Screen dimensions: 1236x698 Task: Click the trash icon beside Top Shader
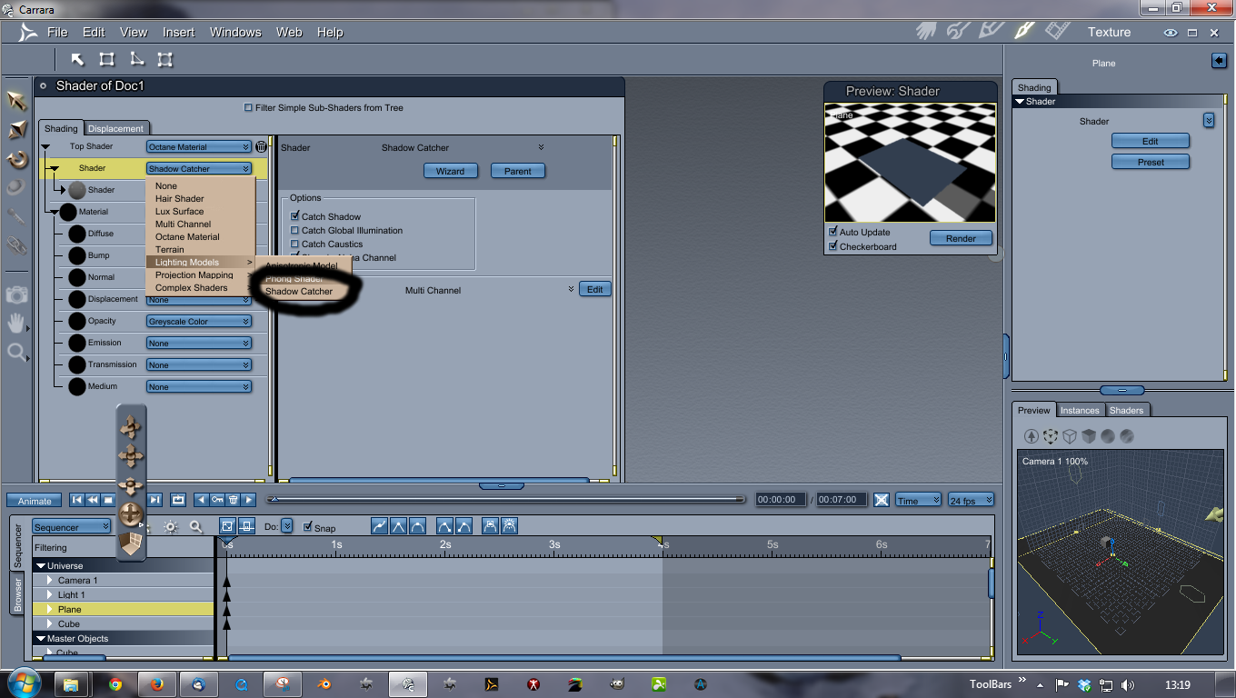click(261, 146)
